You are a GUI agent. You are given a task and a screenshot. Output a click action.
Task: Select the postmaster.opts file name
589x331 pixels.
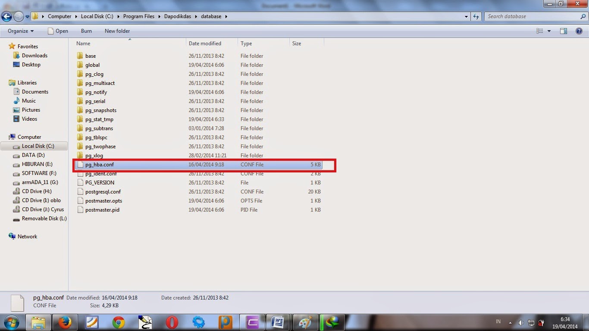pyautogui.click(x=103, y=201)
